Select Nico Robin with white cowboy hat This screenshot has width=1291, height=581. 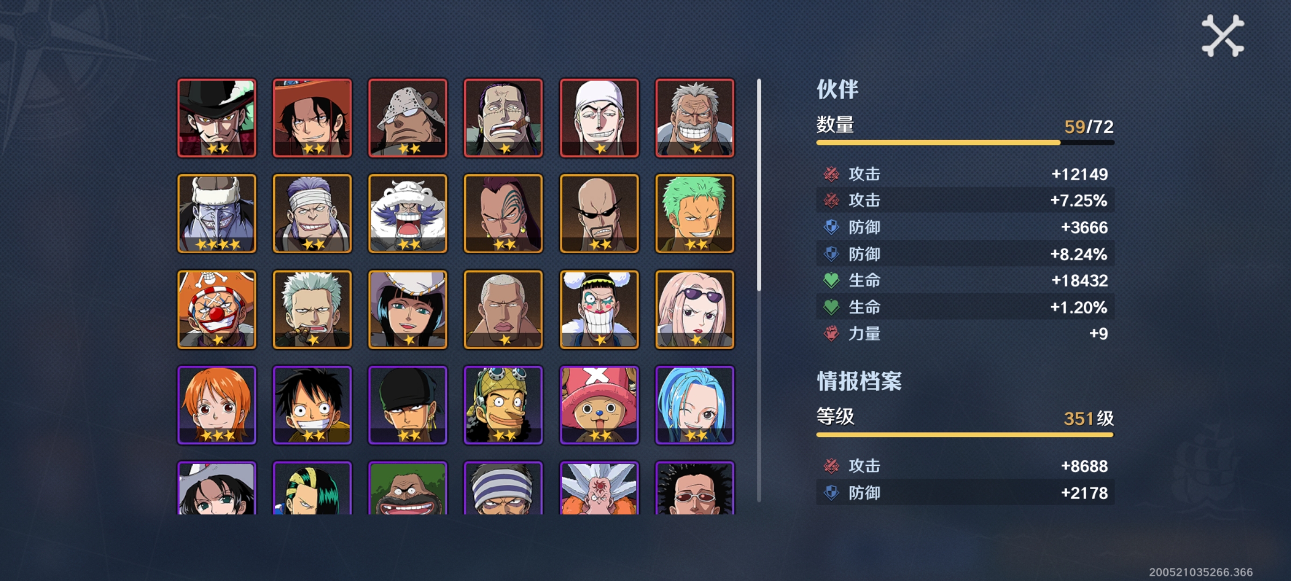[x=408, y=309]
